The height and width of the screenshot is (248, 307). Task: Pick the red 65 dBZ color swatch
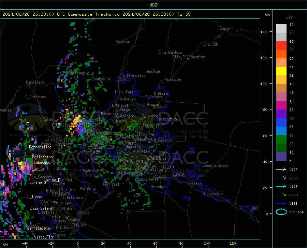pyautogui.click(x=281, y=46)
